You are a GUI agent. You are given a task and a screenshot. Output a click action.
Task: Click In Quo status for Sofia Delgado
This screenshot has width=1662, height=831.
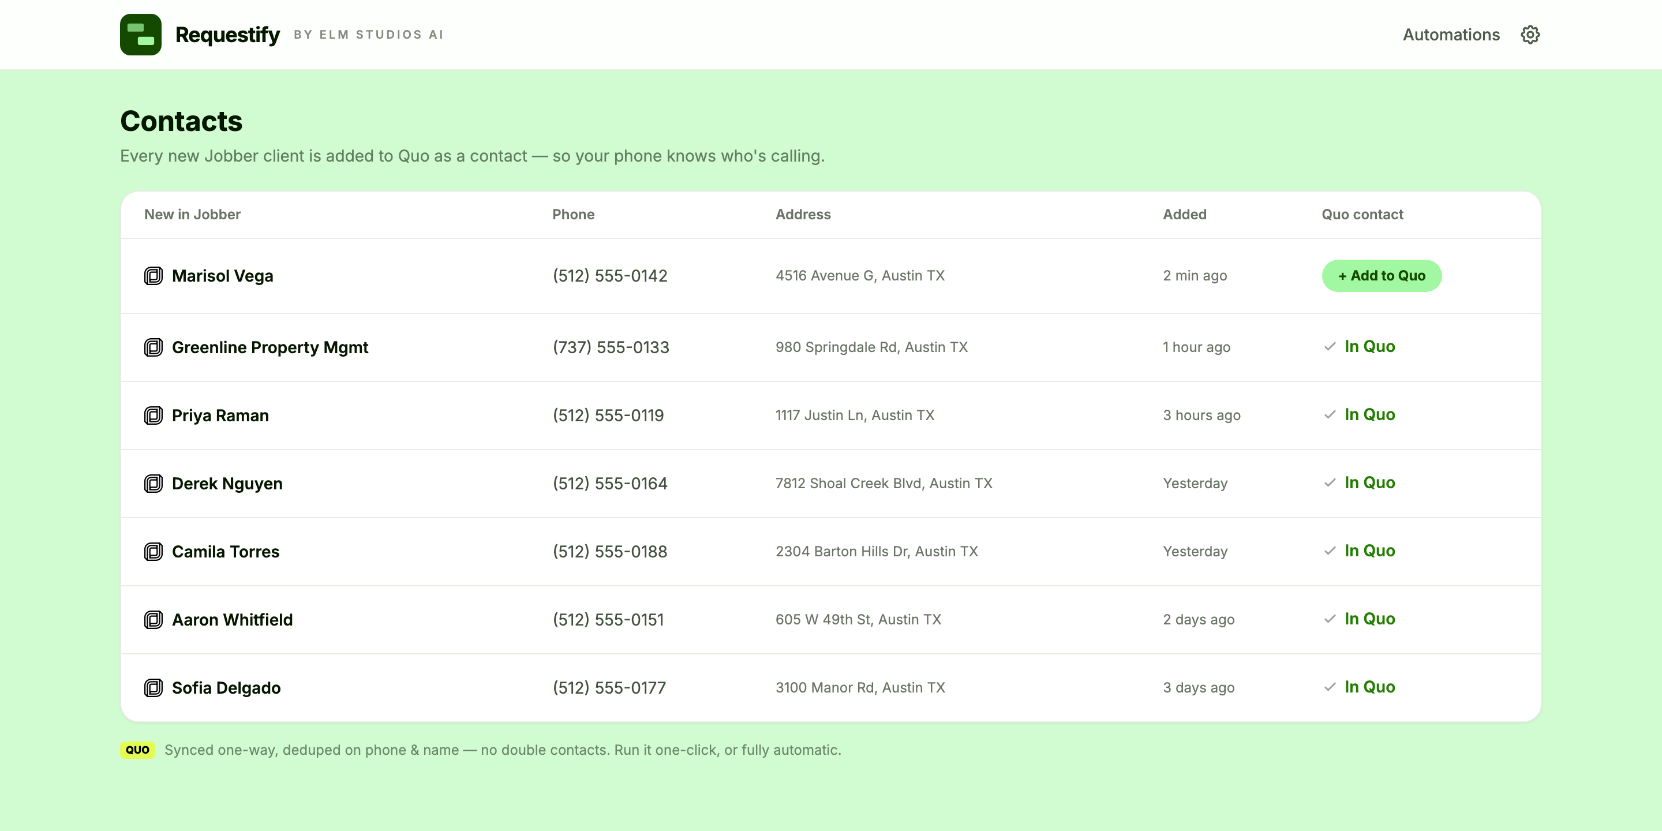pos(1369,687)
